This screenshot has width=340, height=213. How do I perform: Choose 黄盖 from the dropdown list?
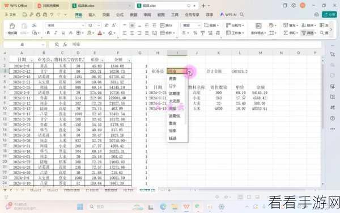pos(173,79)
